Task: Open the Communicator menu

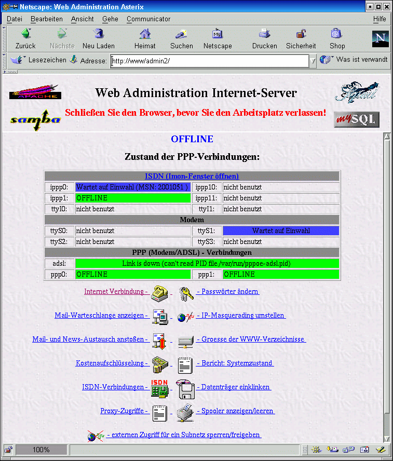Action: click(x=148, y=19)
